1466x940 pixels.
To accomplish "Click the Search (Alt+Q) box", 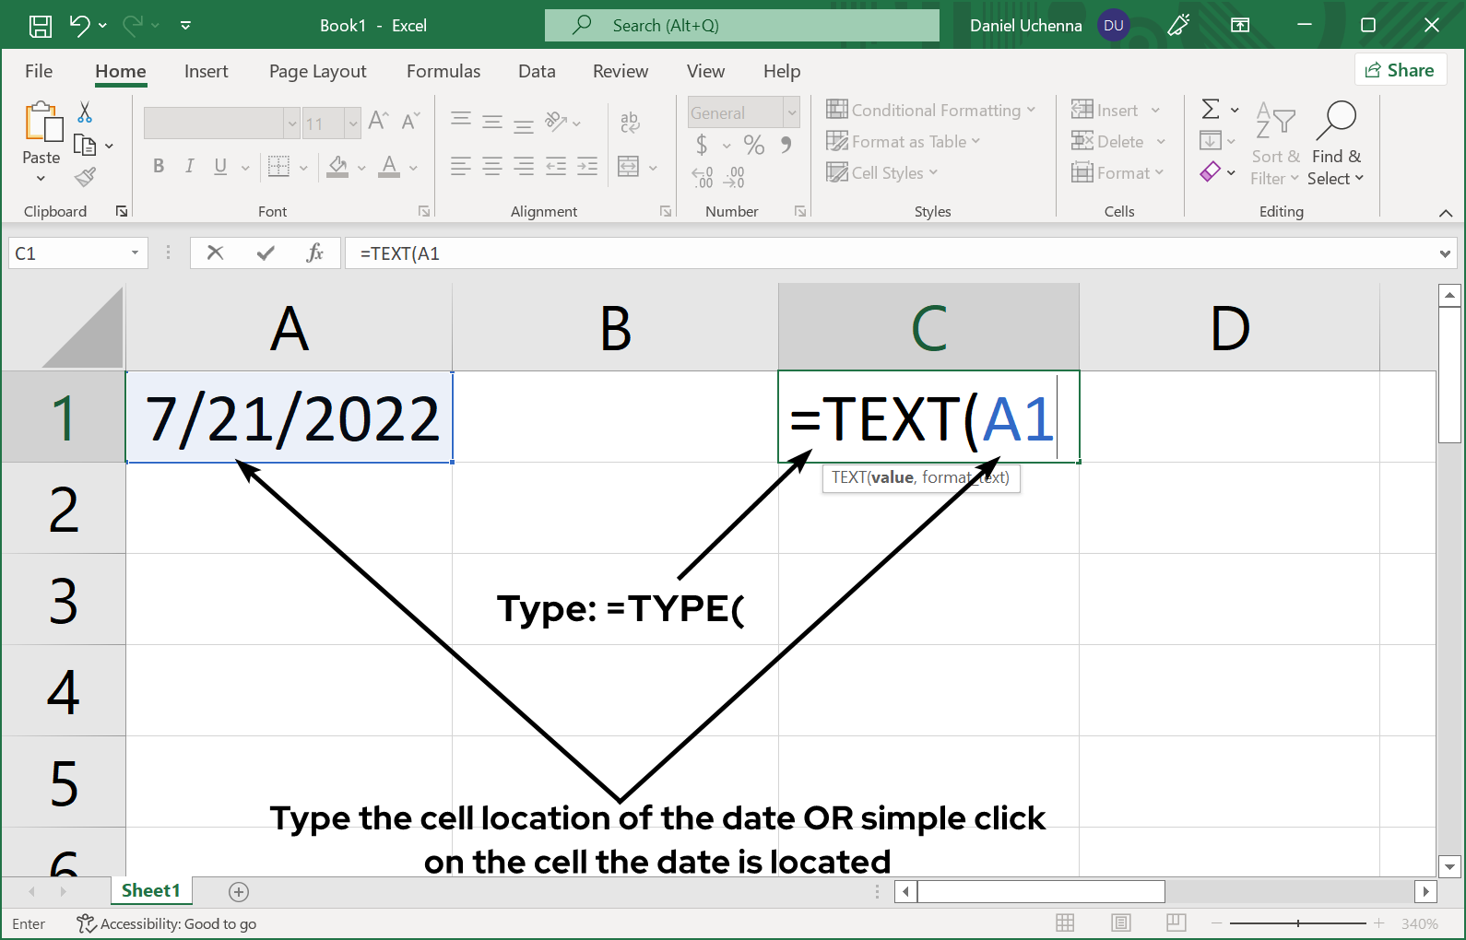I will (741, 26).
